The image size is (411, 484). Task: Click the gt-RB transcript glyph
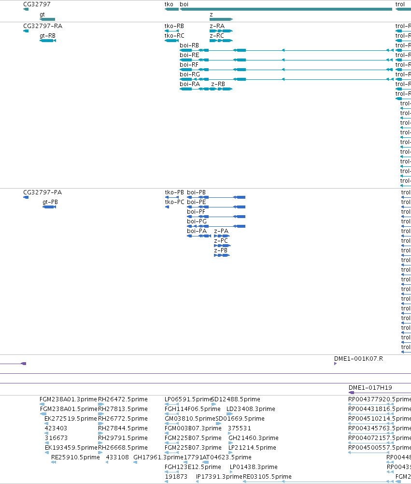point(48,41)
